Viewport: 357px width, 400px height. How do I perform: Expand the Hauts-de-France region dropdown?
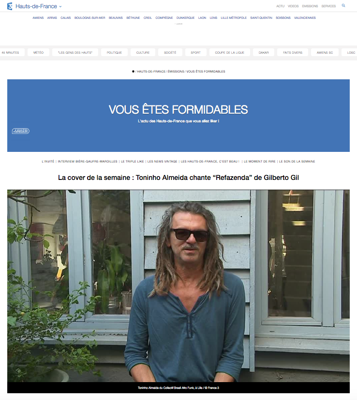pos(60,7)
